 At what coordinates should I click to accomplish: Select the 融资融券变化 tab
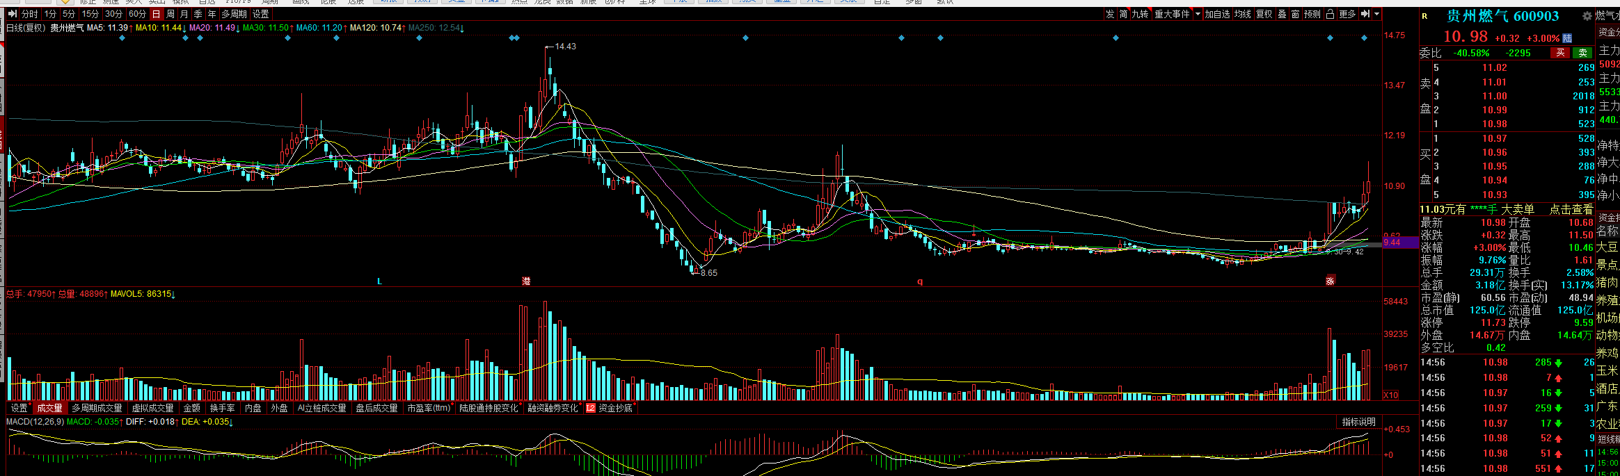coord(553,408)
